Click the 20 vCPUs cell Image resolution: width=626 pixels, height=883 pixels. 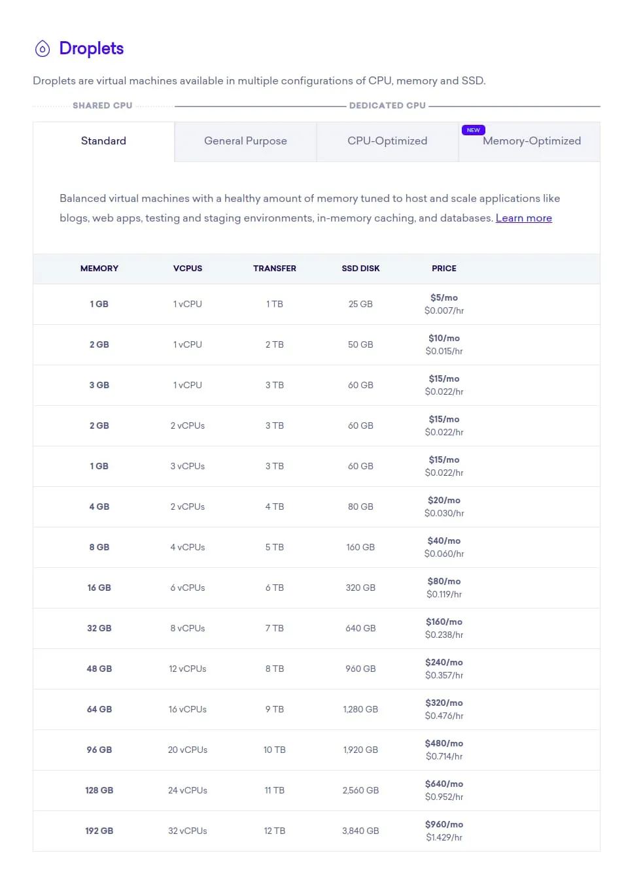(x=188, y=750)
